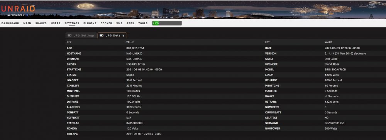Select the DWAKE value -1 Seconds
Screen dimensions: 386x140
click(332, 97)
